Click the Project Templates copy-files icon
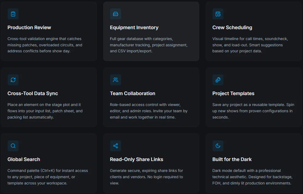Image resolution: width=303 pixels, height=194 pixels. (218, 80)
